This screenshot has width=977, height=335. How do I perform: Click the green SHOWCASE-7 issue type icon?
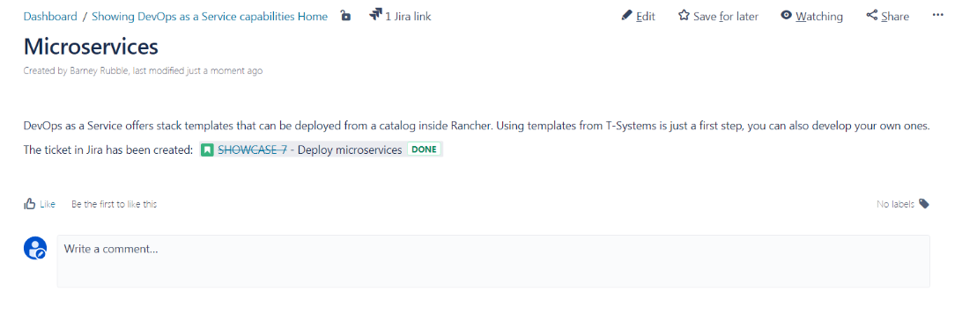coord(208,149)
